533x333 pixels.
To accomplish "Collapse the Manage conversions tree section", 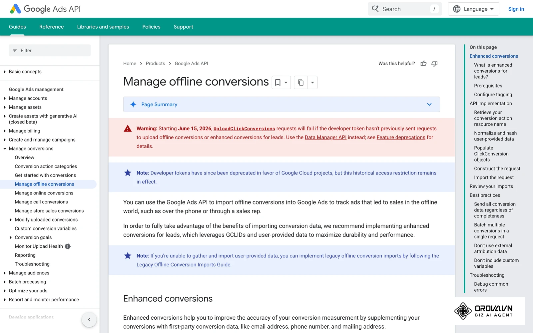I will click(x=5, y=149).
